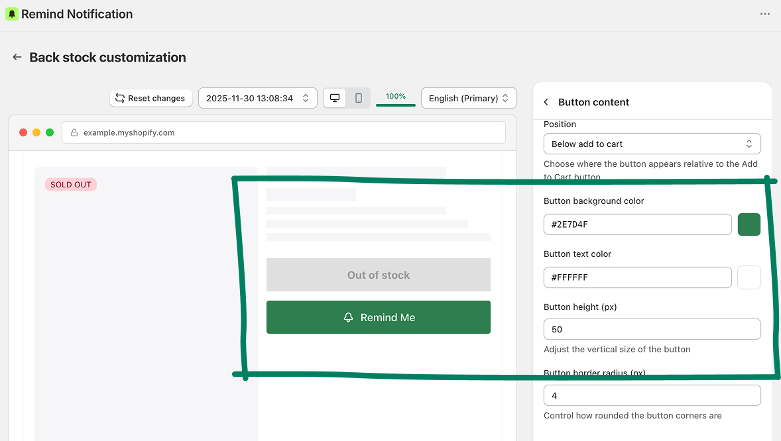Return from Button content panel via chevron
Viewport: 781px width, 441px height.
tap(546, 102)
